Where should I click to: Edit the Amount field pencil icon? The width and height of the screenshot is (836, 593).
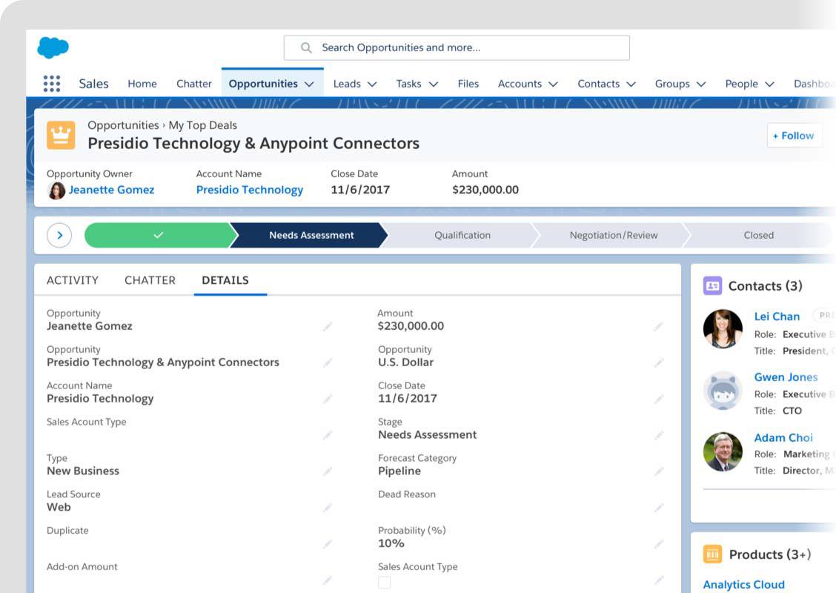pos(658,326)
